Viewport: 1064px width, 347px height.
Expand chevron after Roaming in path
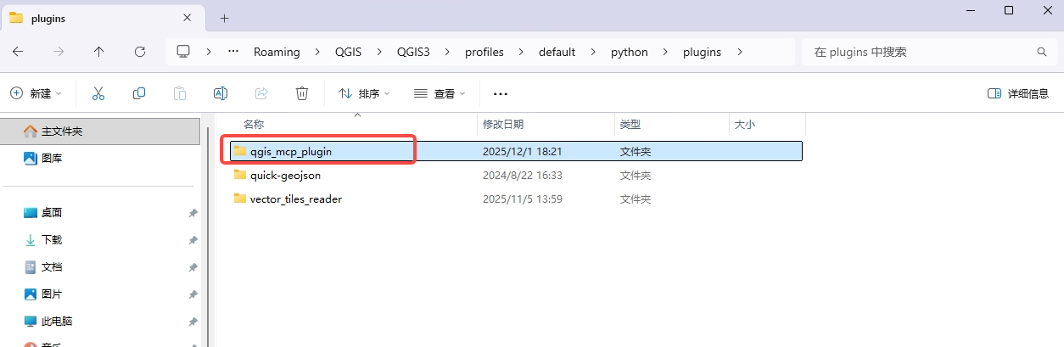point(317,52)
